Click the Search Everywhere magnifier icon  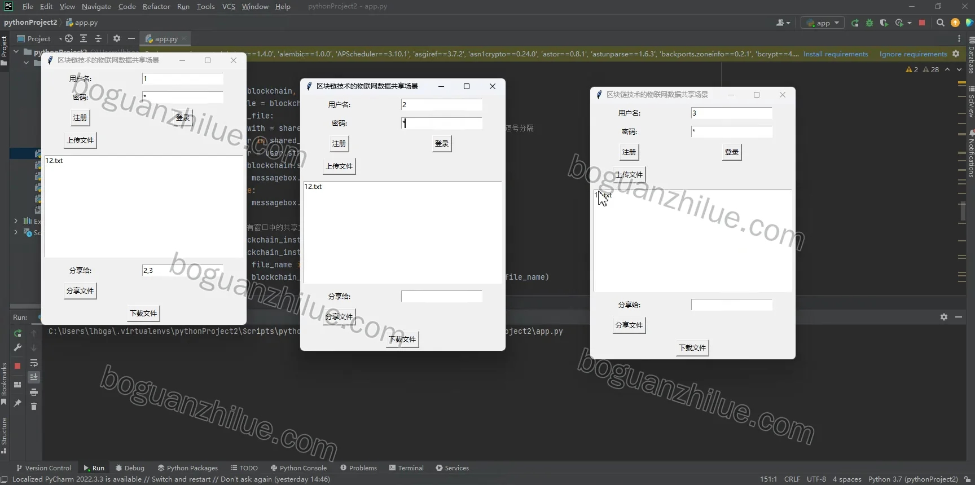tap(940, 23)
